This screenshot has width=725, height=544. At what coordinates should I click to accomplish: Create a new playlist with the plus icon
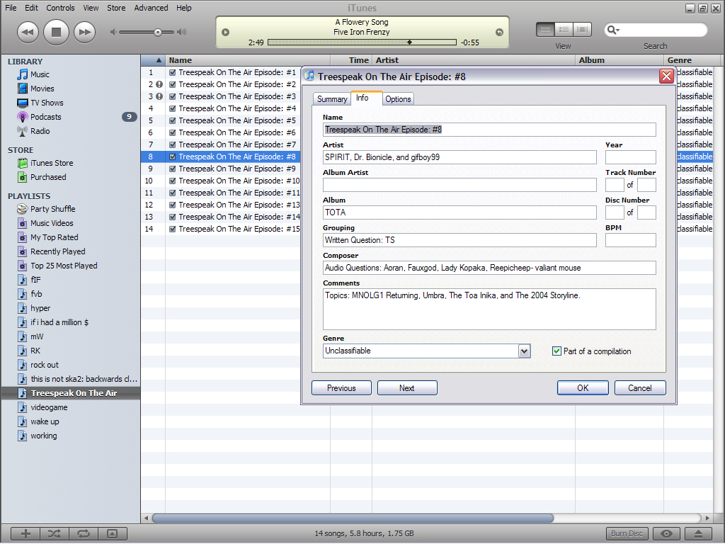pyautogui.click(x=25, y=533)
